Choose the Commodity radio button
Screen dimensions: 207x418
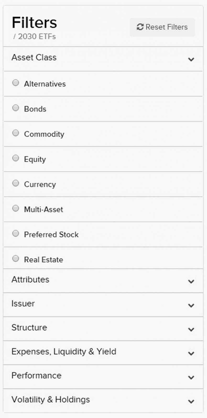pos(16,133)
